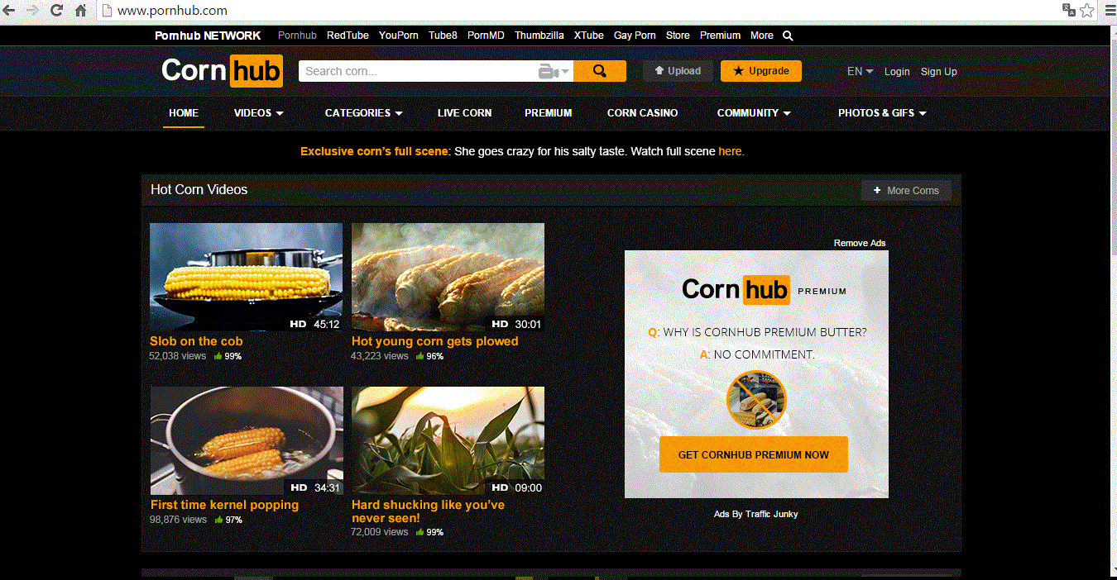
Task: Open the camera search-type dropdown
Action: point(554,72)
